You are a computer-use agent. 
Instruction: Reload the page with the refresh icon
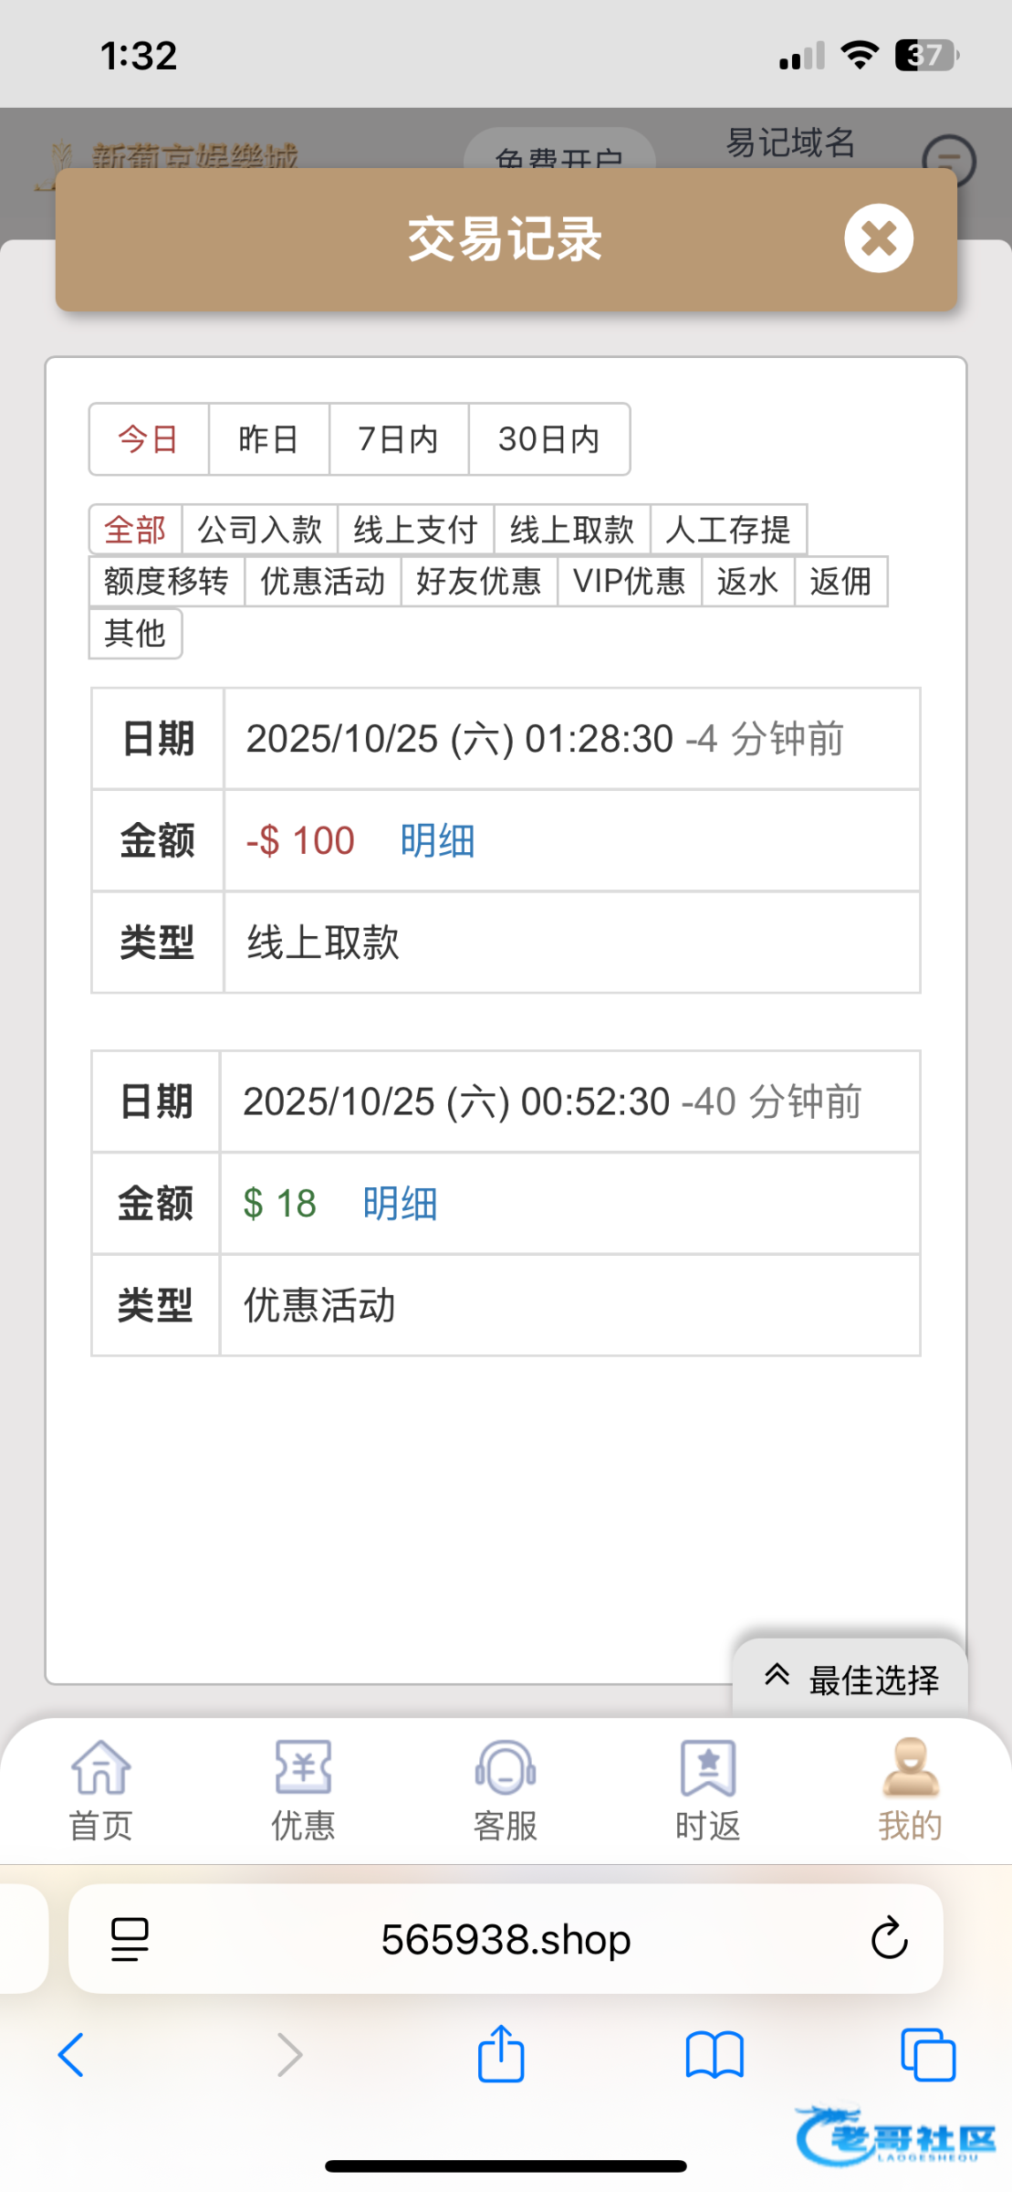pyautogui.click(x=889, y=1938)
